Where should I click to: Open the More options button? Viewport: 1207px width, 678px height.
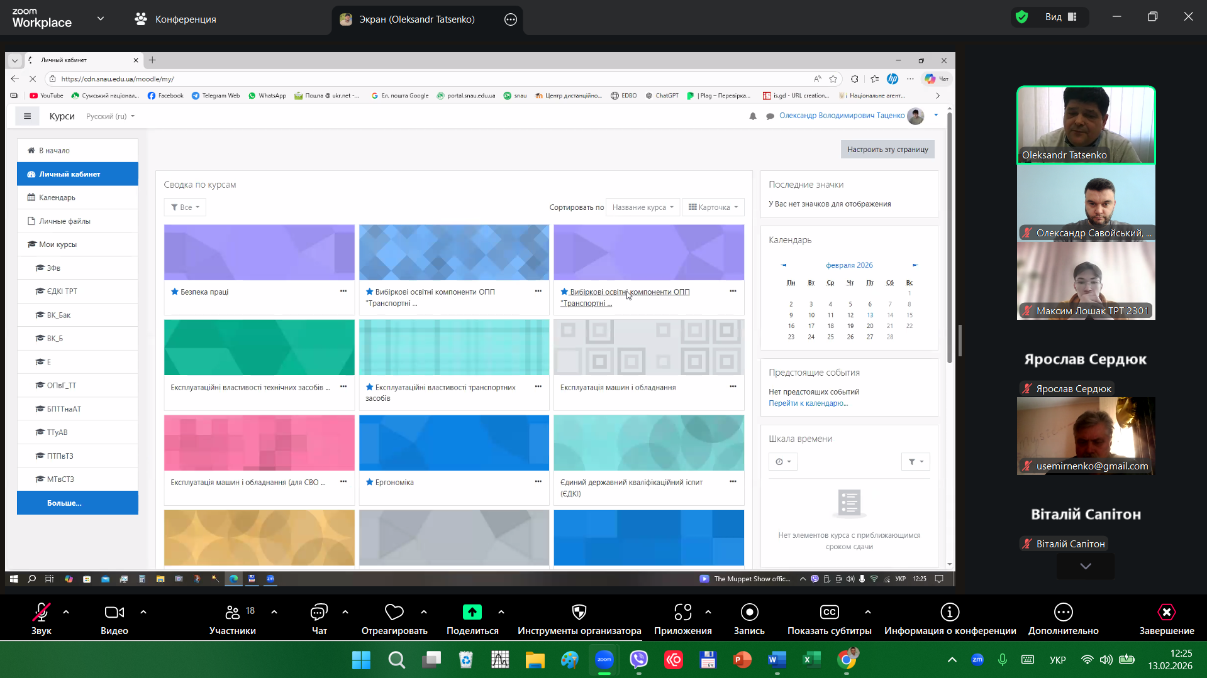[x=1063, y=613]
